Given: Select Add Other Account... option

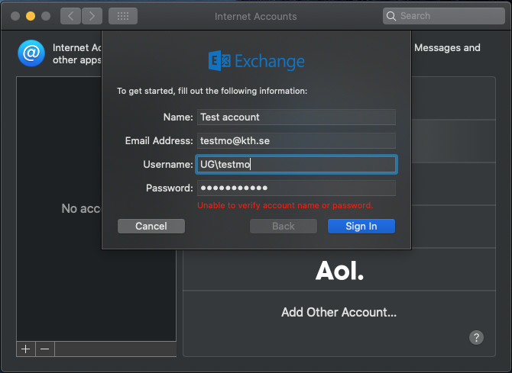Looking at the screenshot, I should pyautogui.click(x=339, y=312).
